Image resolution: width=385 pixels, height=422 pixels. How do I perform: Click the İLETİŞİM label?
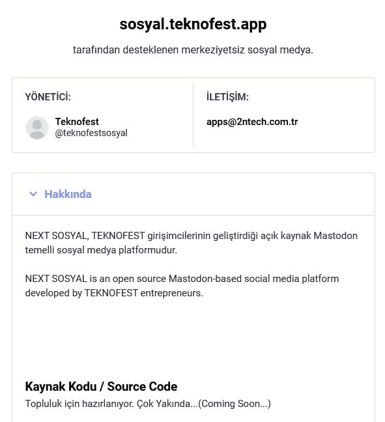click(227, 96)
